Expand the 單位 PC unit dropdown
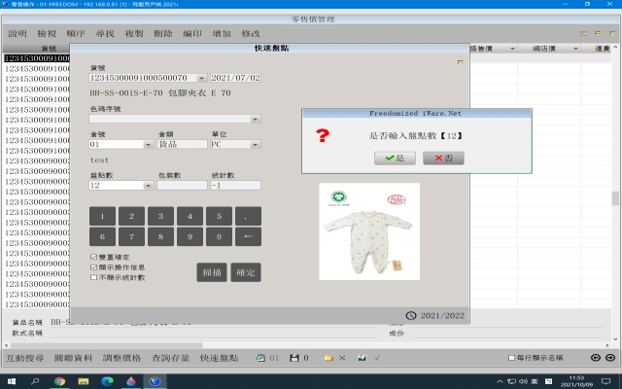The image size is (622, 389). (x=256, y=144)
